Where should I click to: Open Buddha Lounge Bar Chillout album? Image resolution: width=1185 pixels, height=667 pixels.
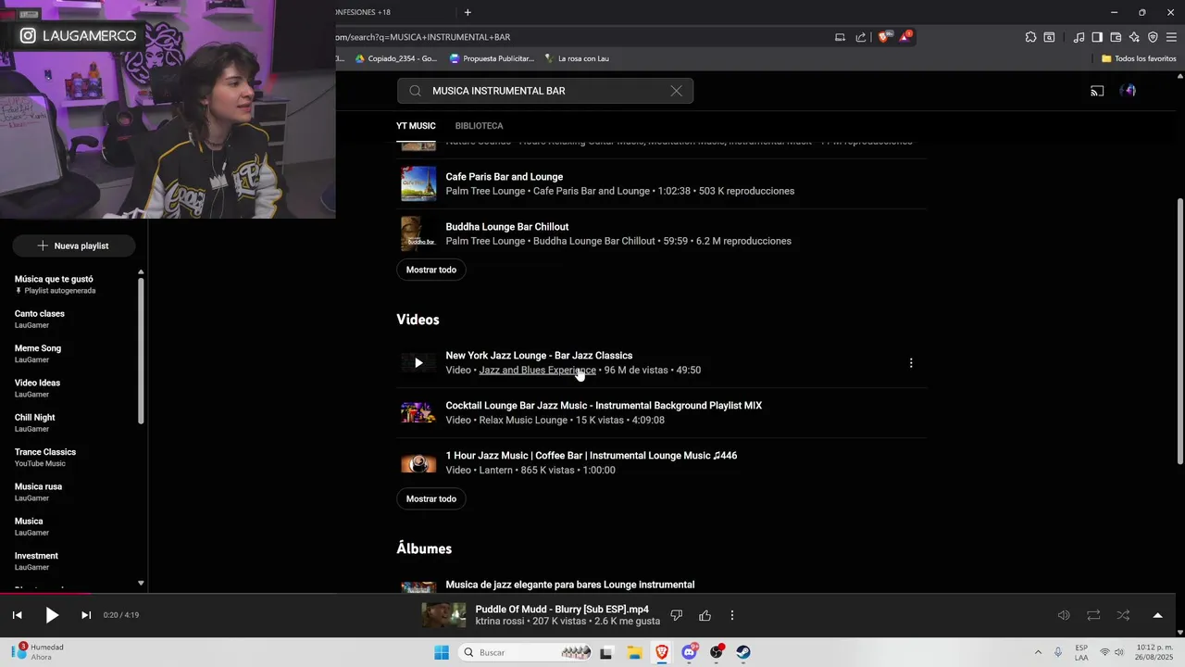(x=506, y=227)
